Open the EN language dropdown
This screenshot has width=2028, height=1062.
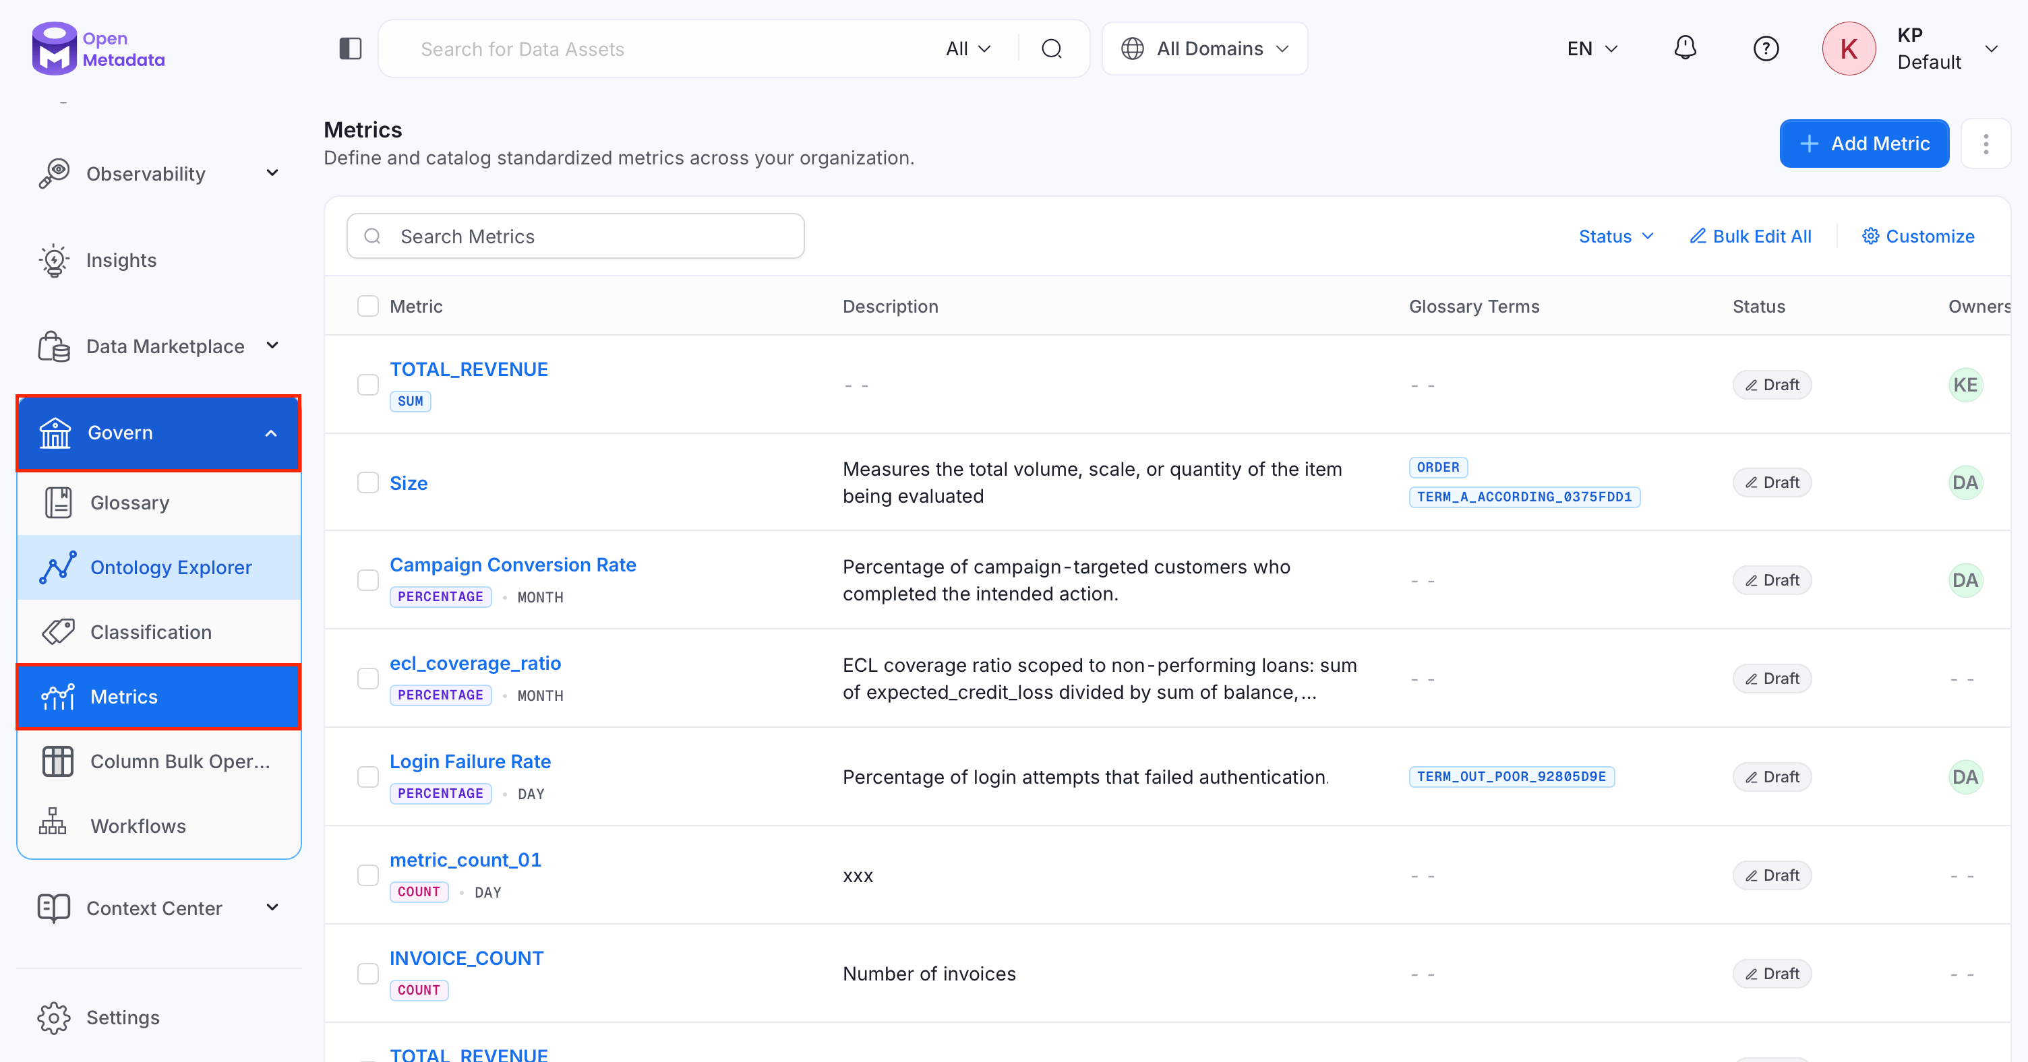tap(1592, 49)
